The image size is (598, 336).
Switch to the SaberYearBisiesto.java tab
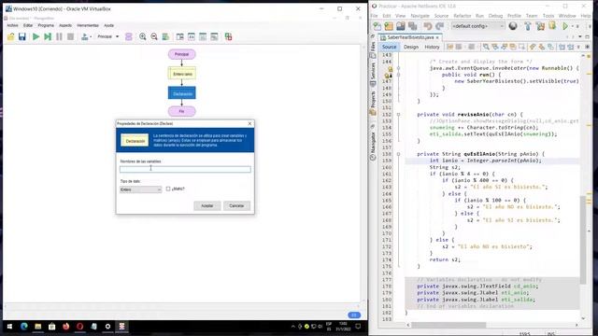410,37
